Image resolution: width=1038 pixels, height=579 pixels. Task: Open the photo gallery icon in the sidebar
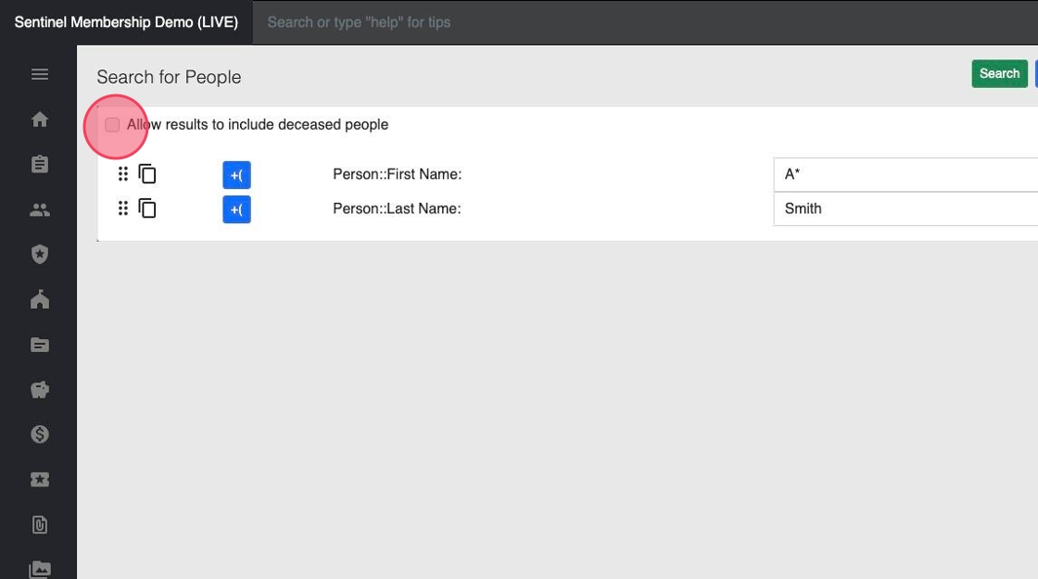point(39,569)
